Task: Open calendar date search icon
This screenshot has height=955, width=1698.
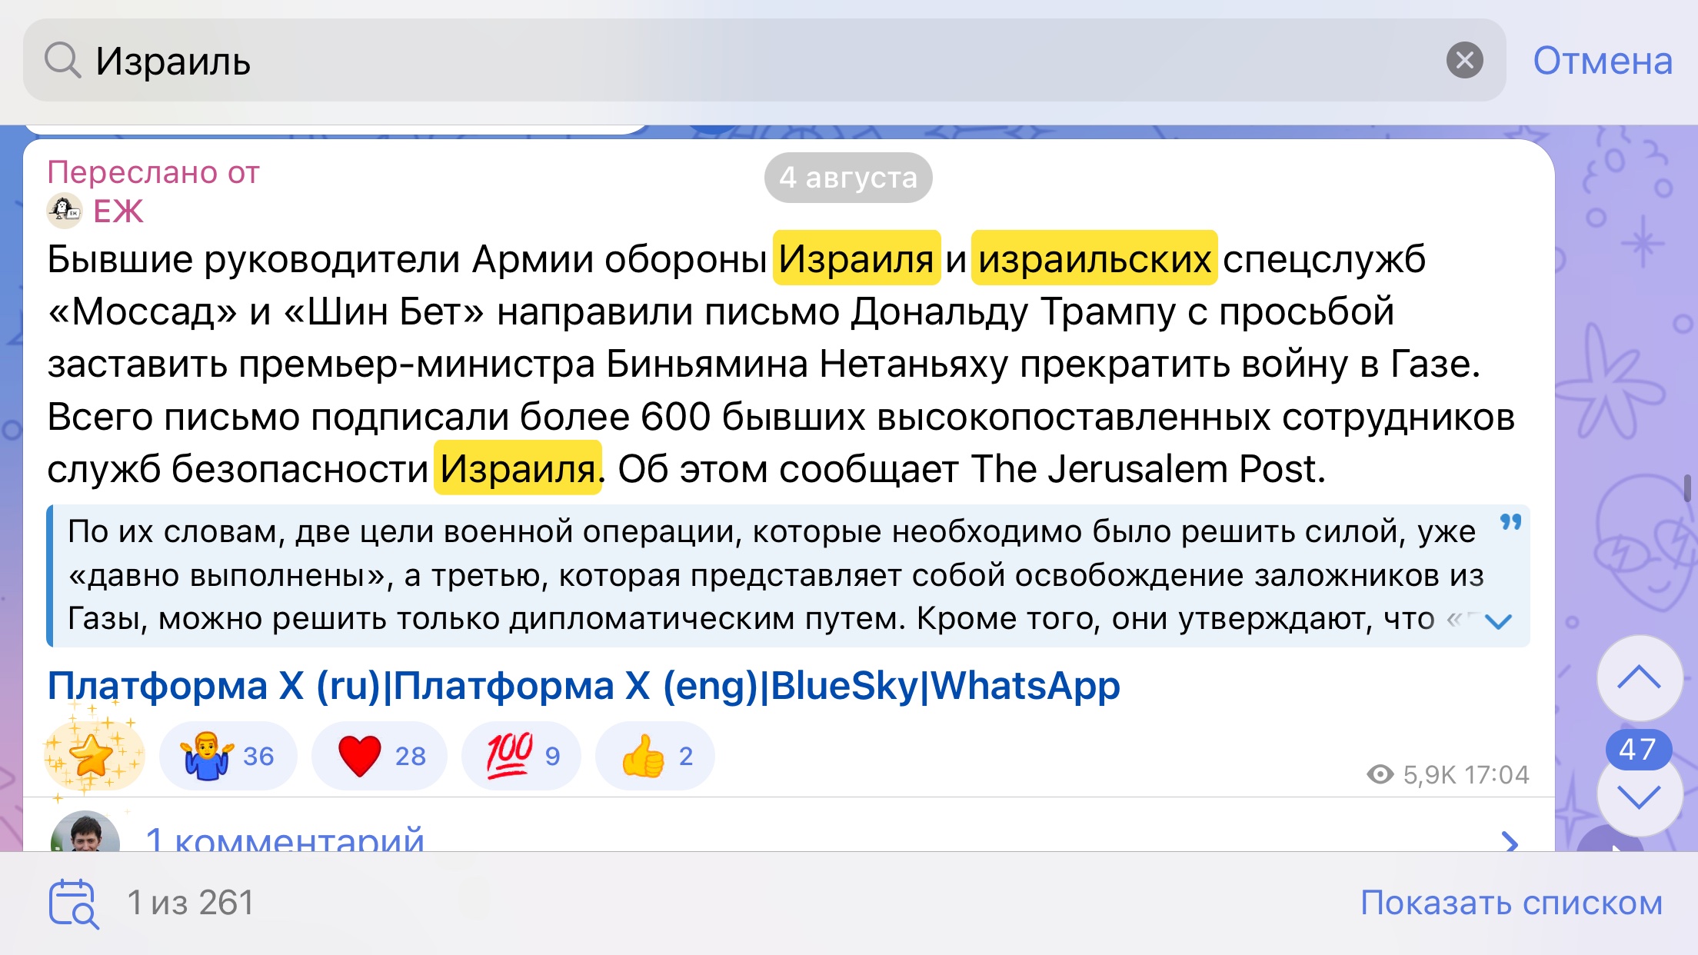Action: pyautogui.click(x=73, y=903)
